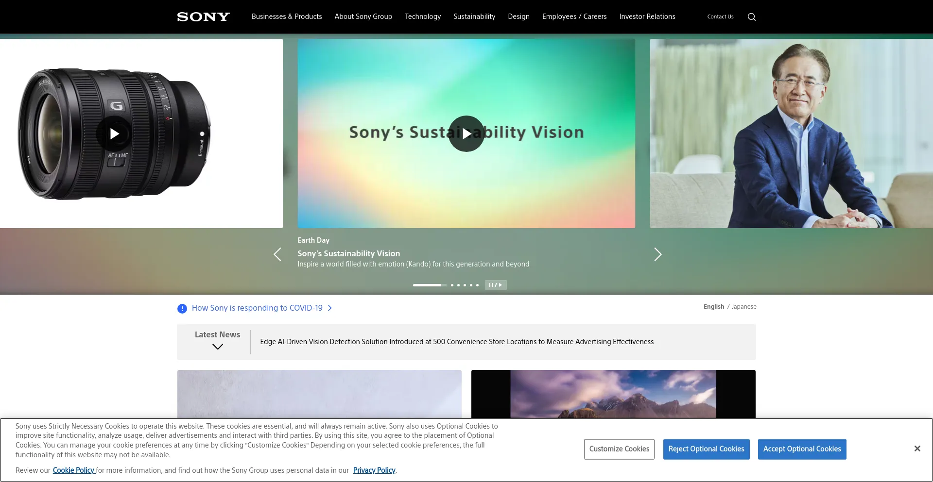Select English language option
This screenshot has height=482, width=933.
713,307
